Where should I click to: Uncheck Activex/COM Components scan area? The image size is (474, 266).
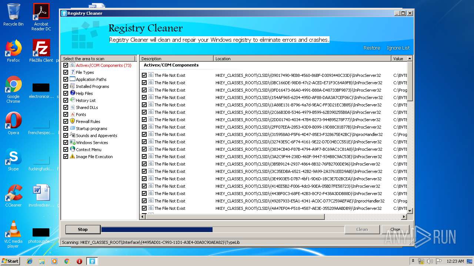point(66,65)
